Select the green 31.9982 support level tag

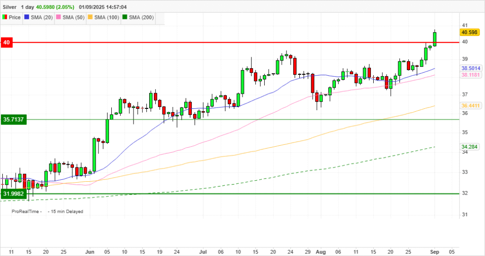pyautogui.click(x=13, y=194)
